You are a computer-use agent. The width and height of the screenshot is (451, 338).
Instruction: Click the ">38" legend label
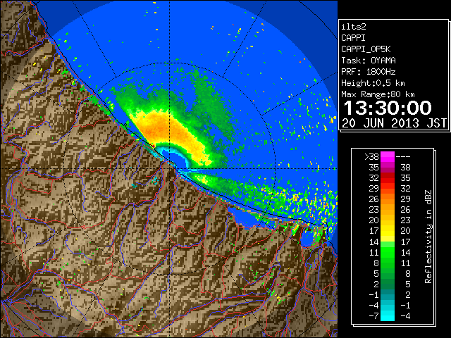tap(371, 156)
